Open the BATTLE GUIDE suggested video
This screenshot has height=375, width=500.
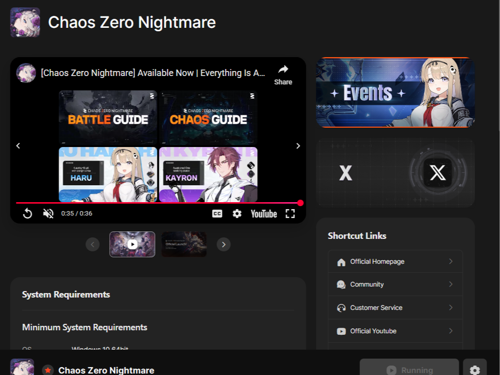point(108,118)
